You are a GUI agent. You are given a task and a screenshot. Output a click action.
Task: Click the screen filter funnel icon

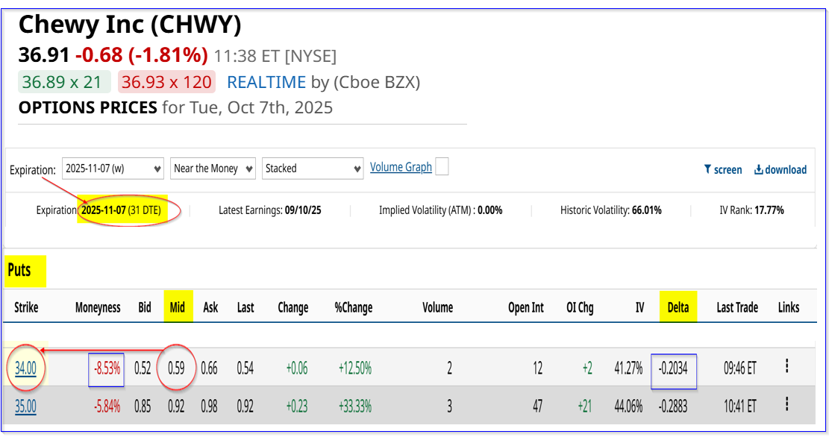click(707, 170)
